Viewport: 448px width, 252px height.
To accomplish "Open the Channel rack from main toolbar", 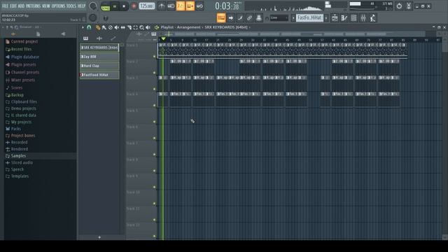I will pyautogui.click(x=353, y=18).
